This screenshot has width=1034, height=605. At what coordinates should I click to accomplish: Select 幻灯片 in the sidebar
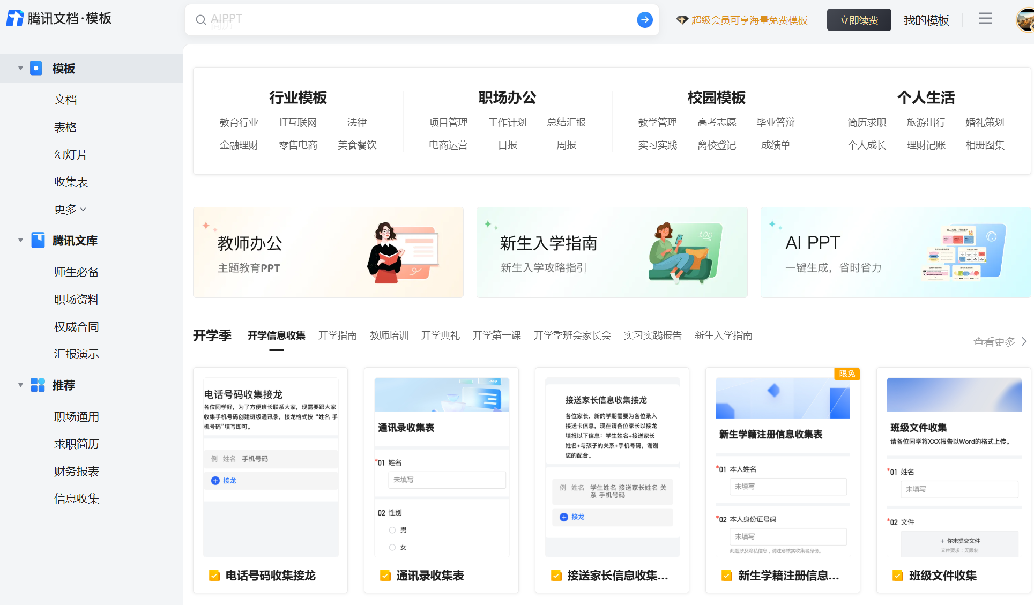[71, 154]
